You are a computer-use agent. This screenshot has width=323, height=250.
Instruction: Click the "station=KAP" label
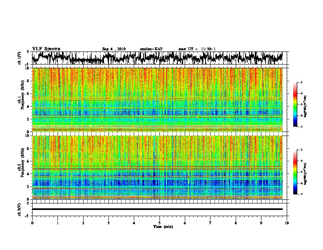(x=151, y=49)
